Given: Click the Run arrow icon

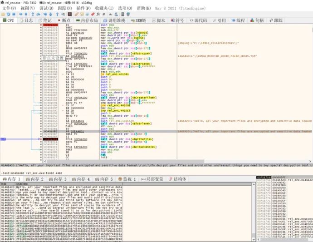Looking at the screenshot, I should pos(20,14).
